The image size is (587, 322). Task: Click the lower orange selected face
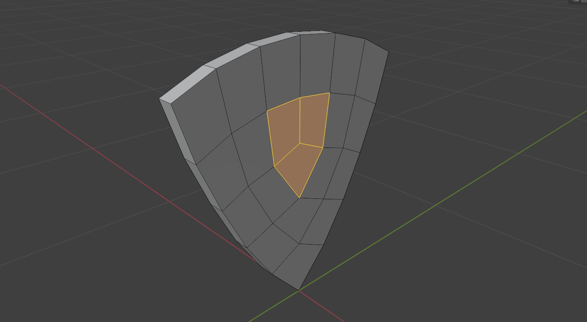(299, 169)
